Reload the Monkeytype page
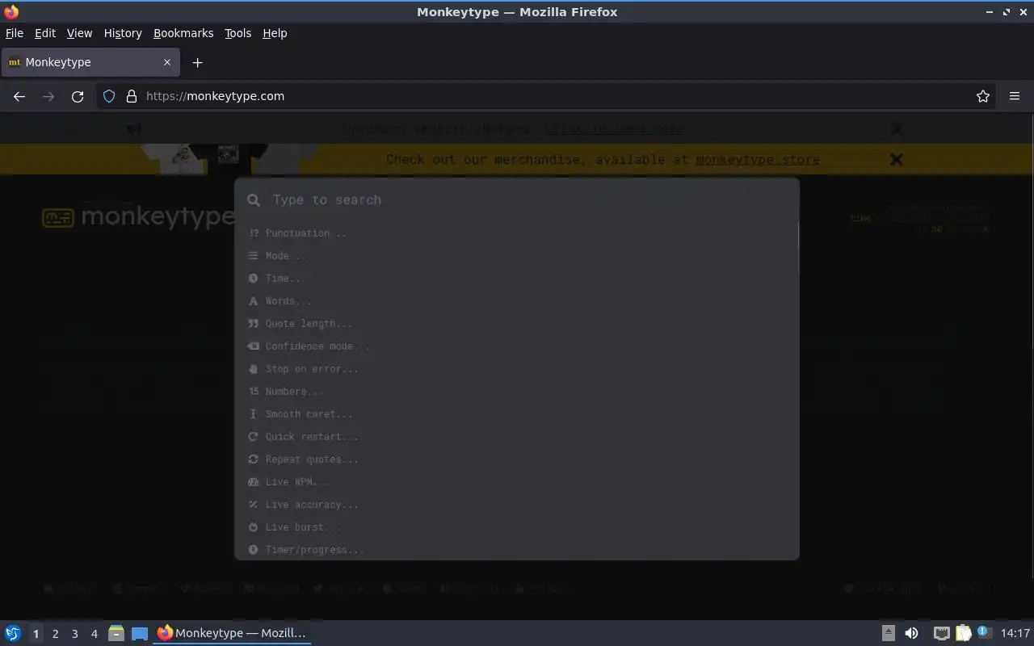This screenshot has height=646, width=1034. (78, 96)
